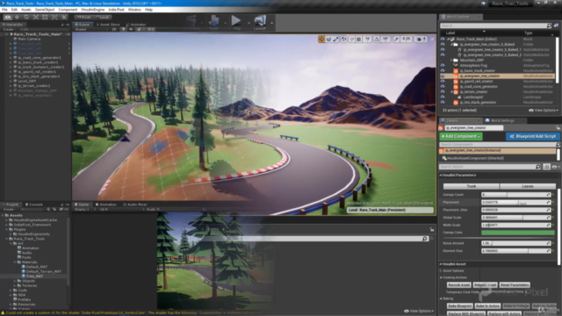Viewport: 562px width, 316px height.
Task: Click the search magnifier in Components search
Action: pyautogui.click(x=558, y=144)
